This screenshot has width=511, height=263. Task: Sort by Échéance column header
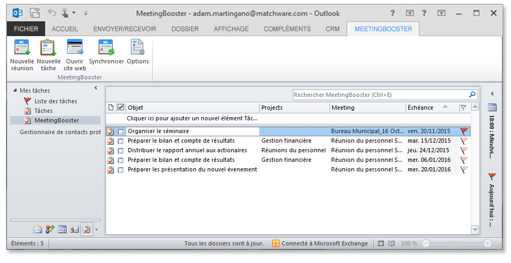click(x=432, y=108)
